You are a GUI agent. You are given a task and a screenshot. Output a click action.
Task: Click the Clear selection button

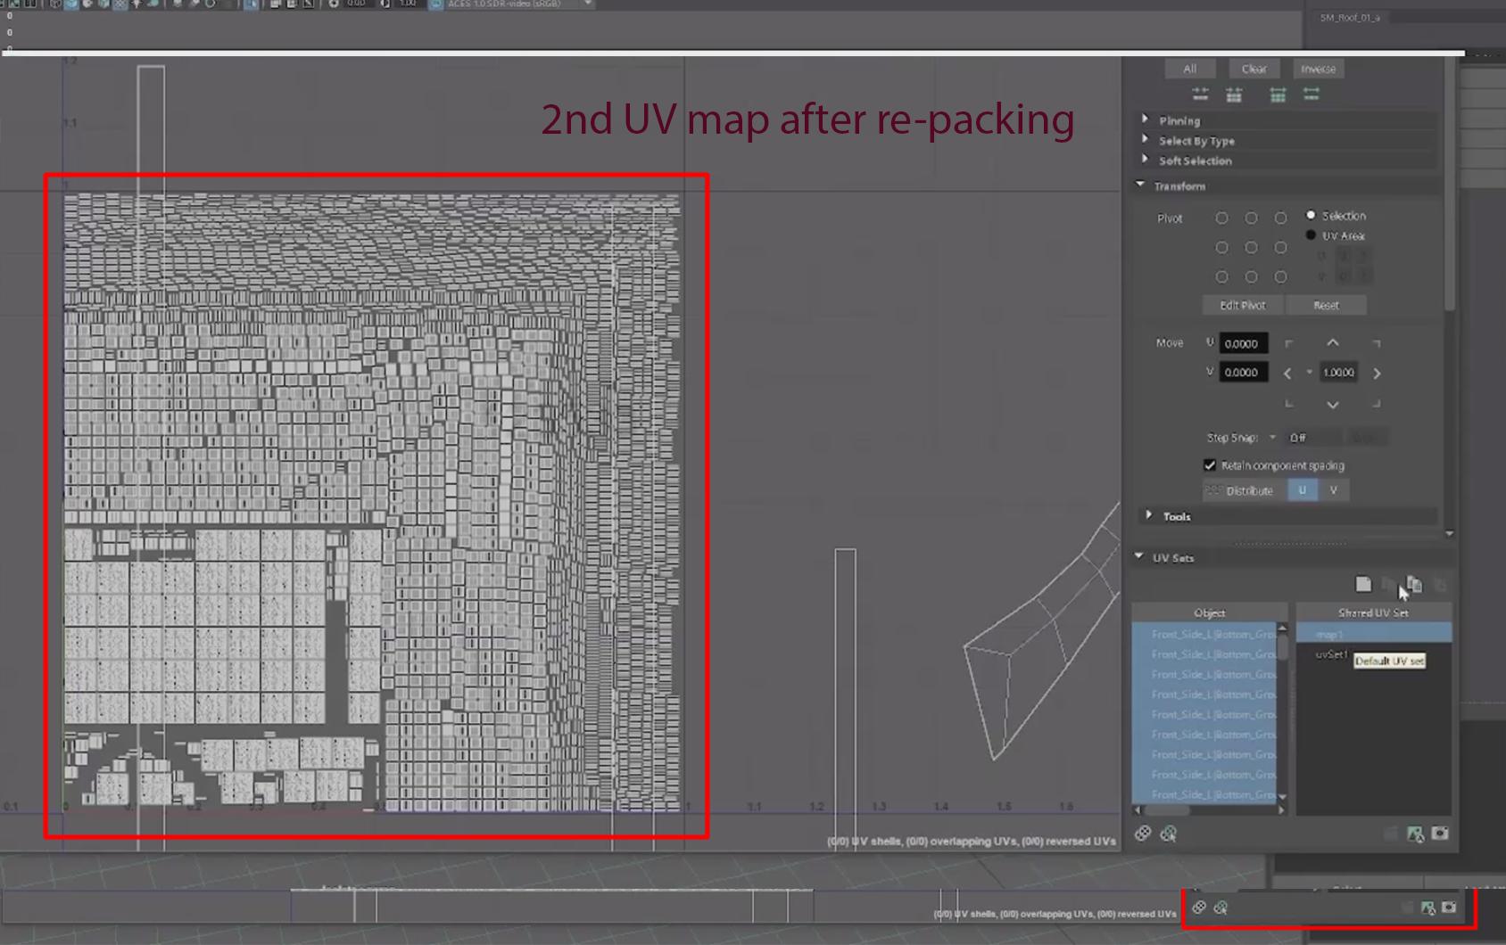point(1254,69)
